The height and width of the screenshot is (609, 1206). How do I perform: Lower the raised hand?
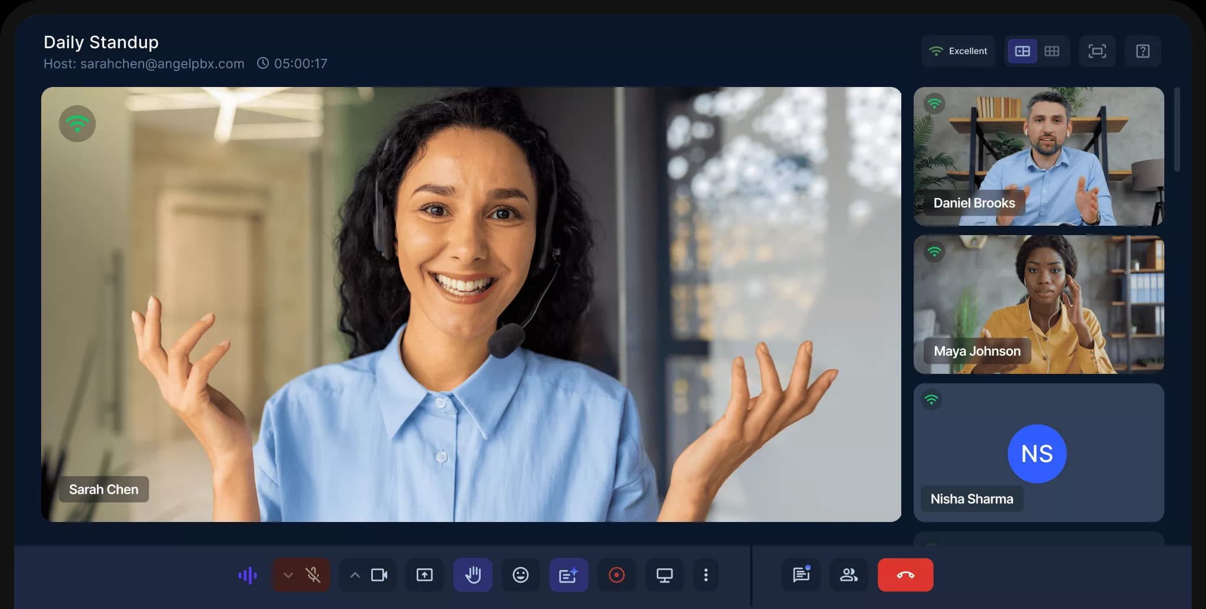click(472, 575)
